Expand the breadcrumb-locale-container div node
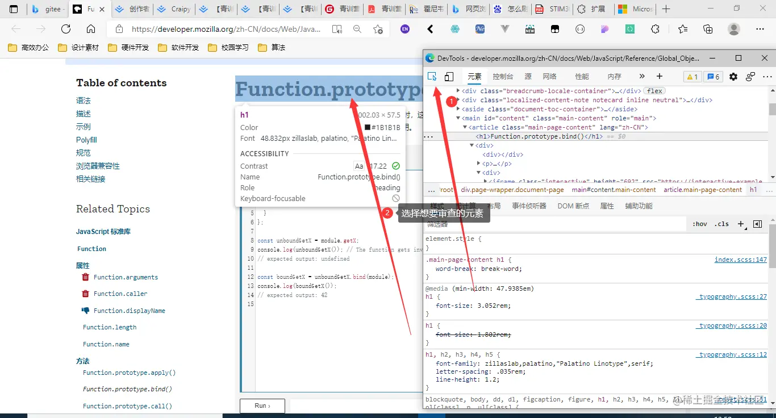Image resolution: width=776 pixels, height=418 pixels. [x=458, y=91]
